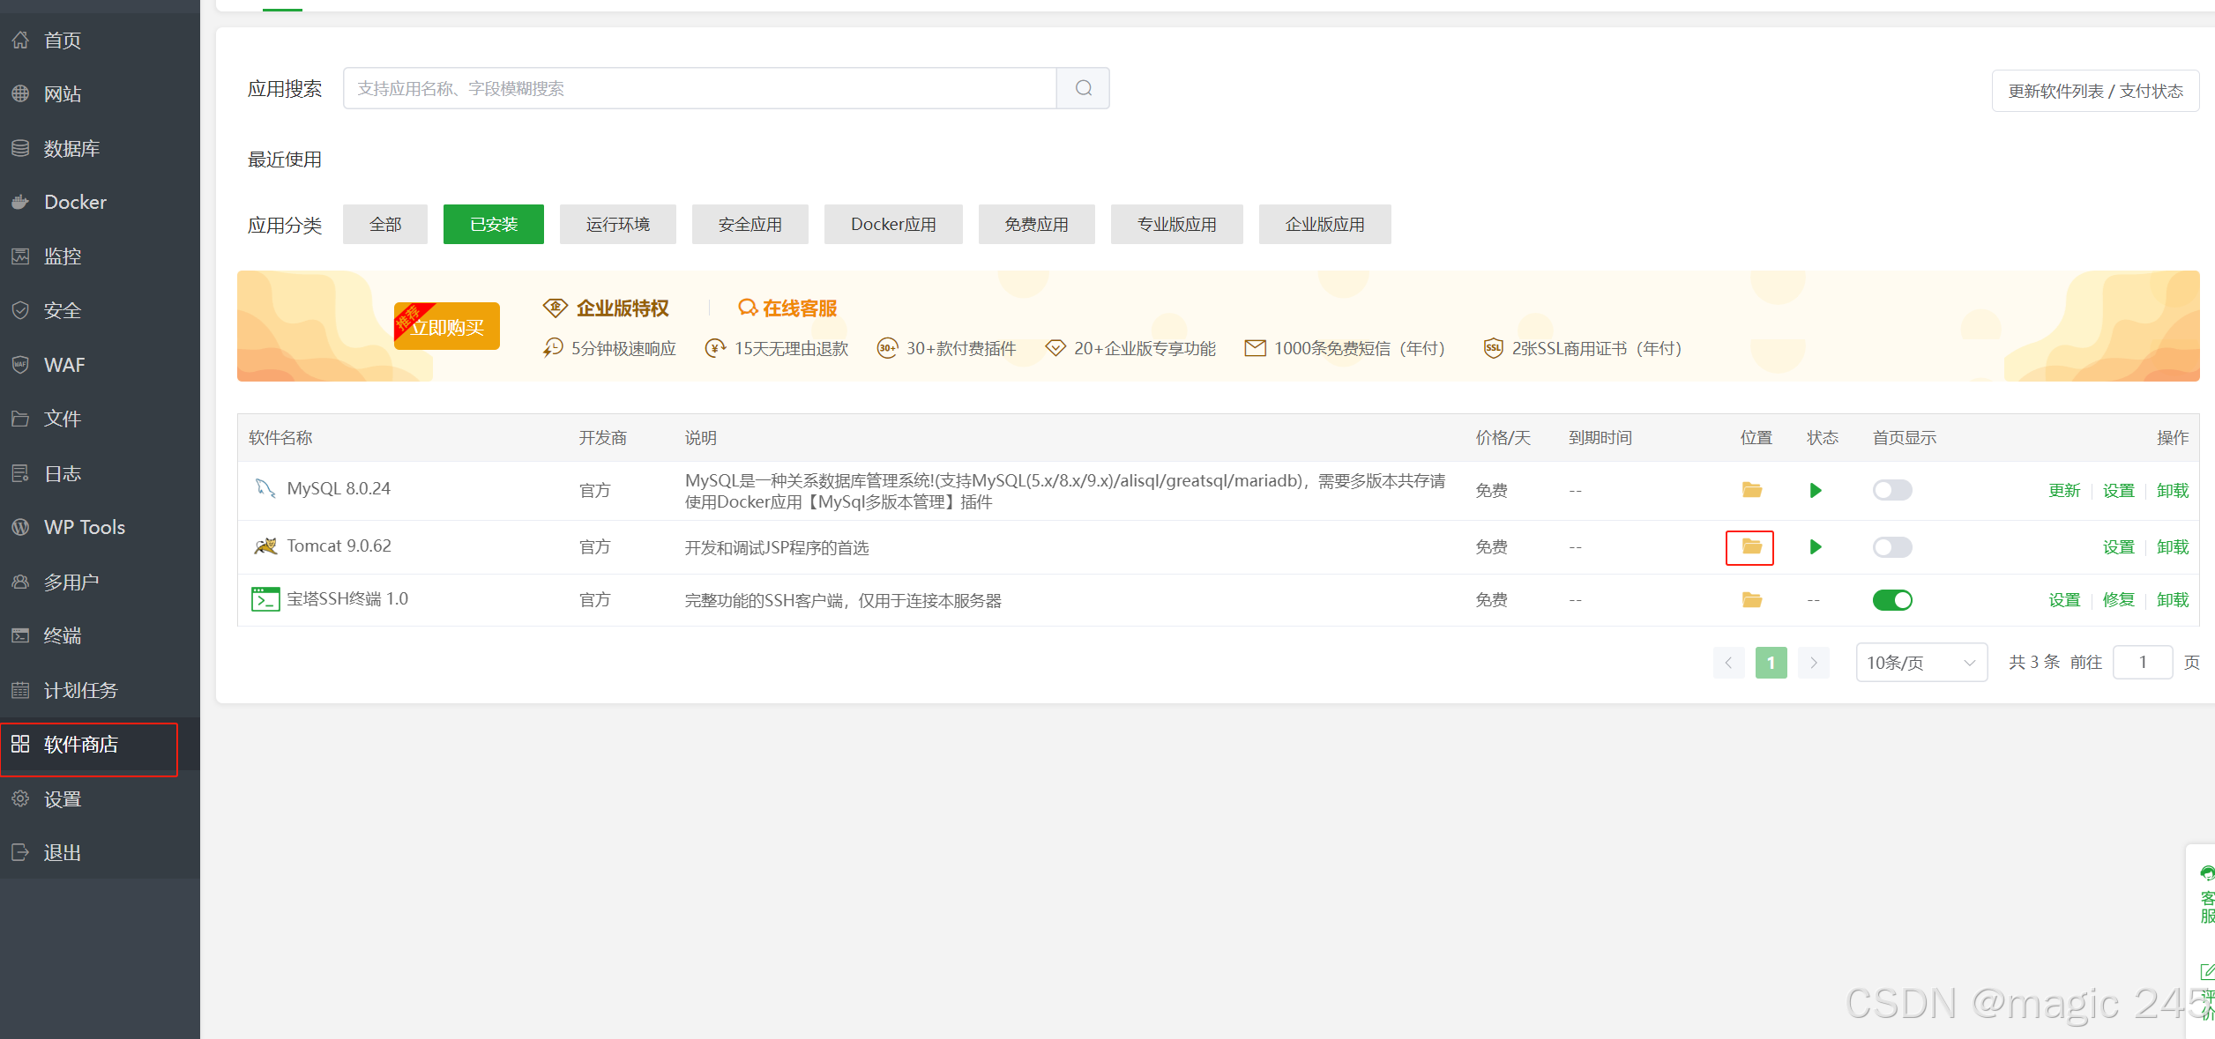Screen dimensions: 2215x1039
Task: Disable homepage display for 宝塔SSH终端
Action: (x=1891, y=600)
